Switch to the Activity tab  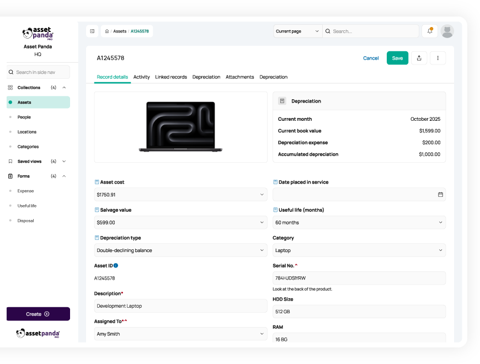pos(141,77)
